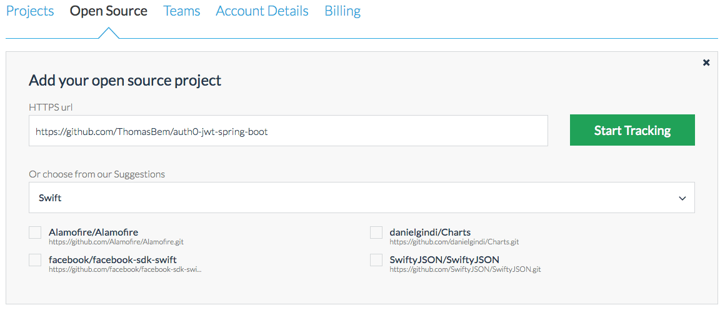Click the 'HTTPS url' label
725x310 pixels.
click(x=51, y=107)
